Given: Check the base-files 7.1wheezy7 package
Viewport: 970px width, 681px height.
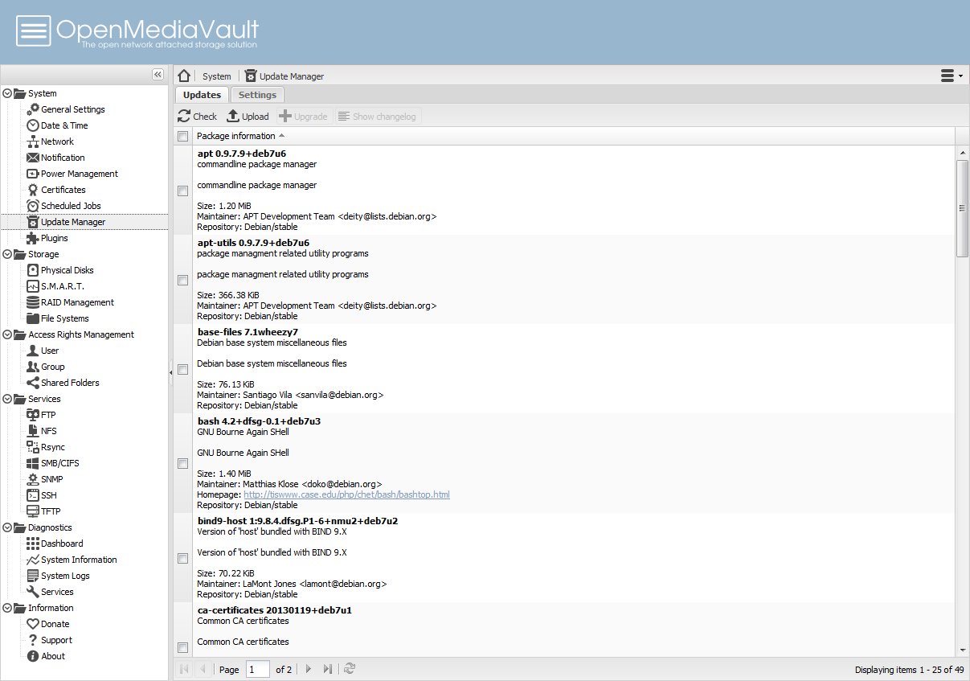Looking at the screenshot, I should [x=183, y=369].
